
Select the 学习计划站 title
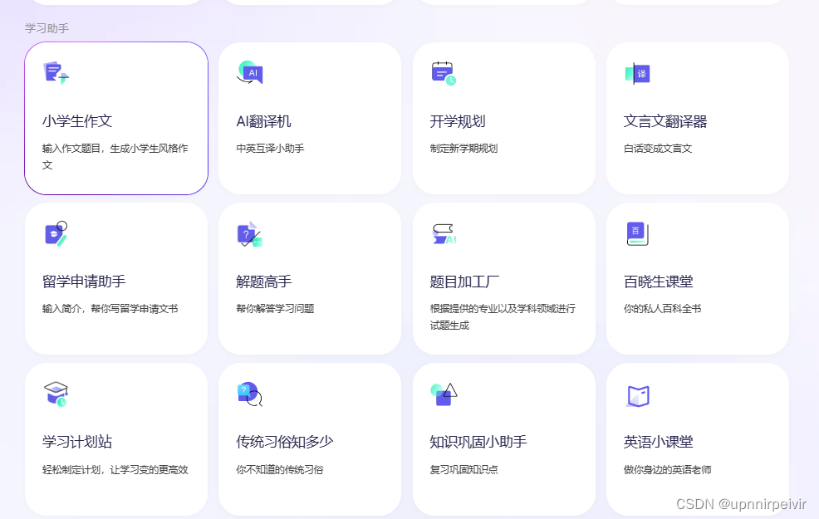tap(77, 442)
